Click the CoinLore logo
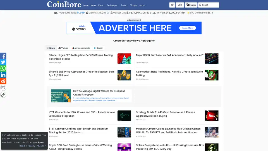 click(x=64, y=4)
